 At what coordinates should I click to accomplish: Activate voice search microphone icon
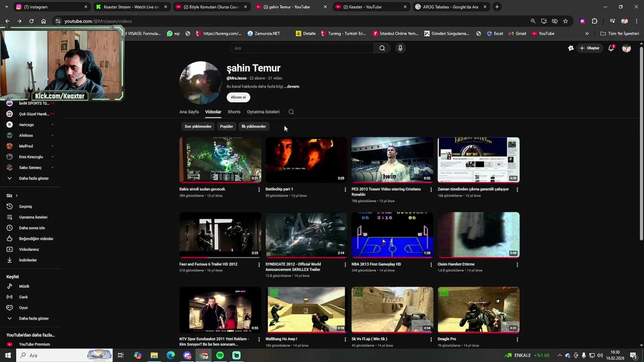tap(400, 48)
